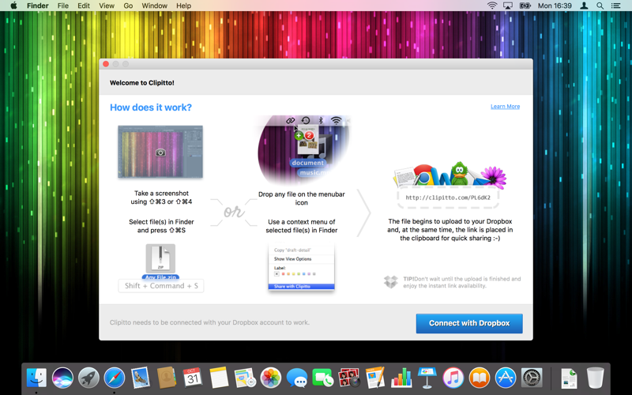
Task: Open Contacts book icon in Dock
Action: click(x=166, y=378)
